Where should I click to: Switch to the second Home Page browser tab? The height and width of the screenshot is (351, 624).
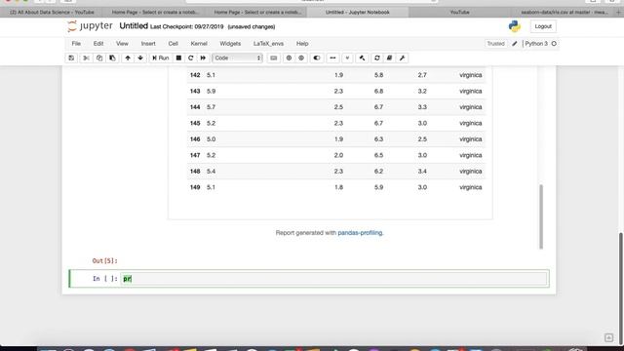257,13
